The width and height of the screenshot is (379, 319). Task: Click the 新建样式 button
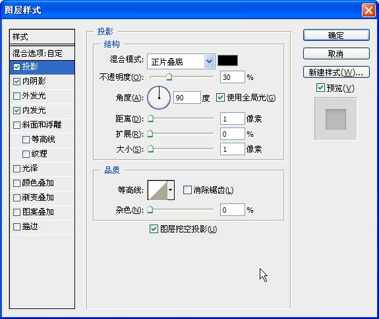[x=336, y=72]
